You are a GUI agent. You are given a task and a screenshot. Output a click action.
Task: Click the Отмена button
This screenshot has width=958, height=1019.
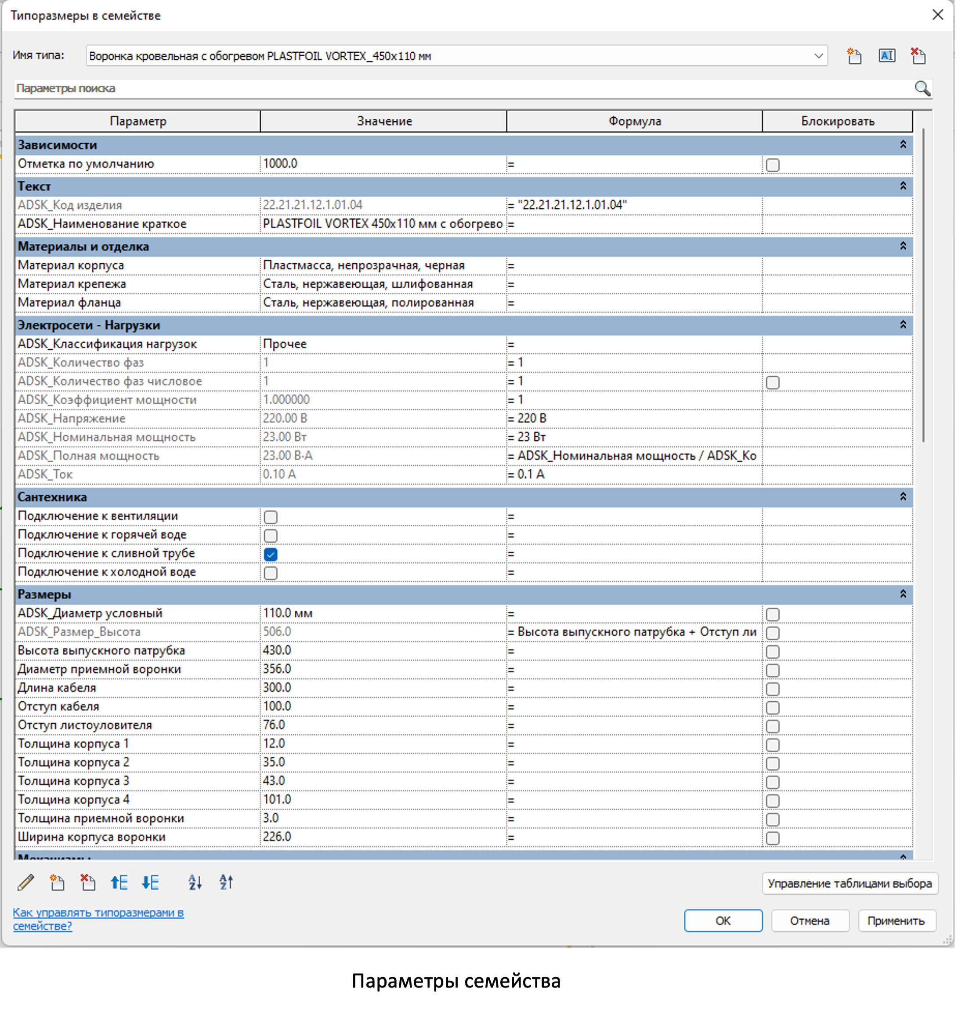810,921
